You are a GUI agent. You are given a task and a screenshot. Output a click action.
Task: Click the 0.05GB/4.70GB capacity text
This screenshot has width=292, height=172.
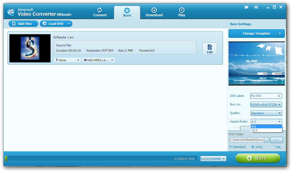(x=184, y=159)
